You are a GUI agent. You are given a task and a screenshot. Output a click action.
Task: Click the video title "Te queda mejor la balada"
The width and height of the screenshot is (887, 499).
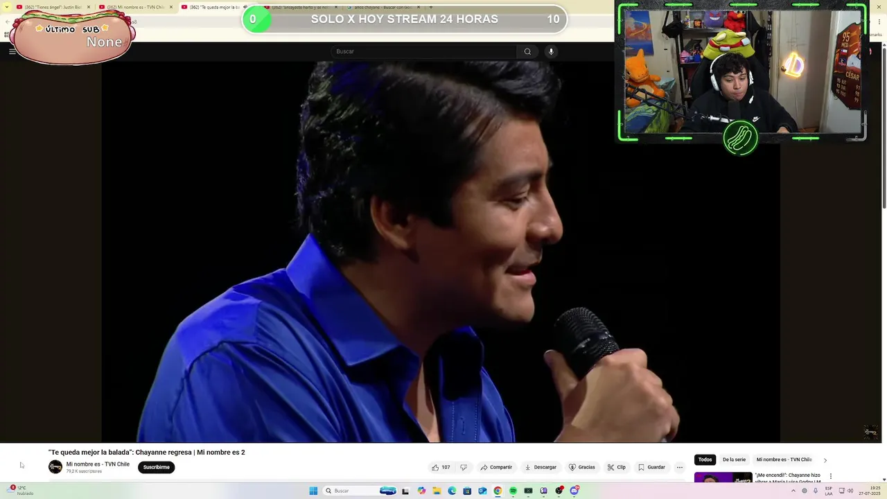coord(146,453)
